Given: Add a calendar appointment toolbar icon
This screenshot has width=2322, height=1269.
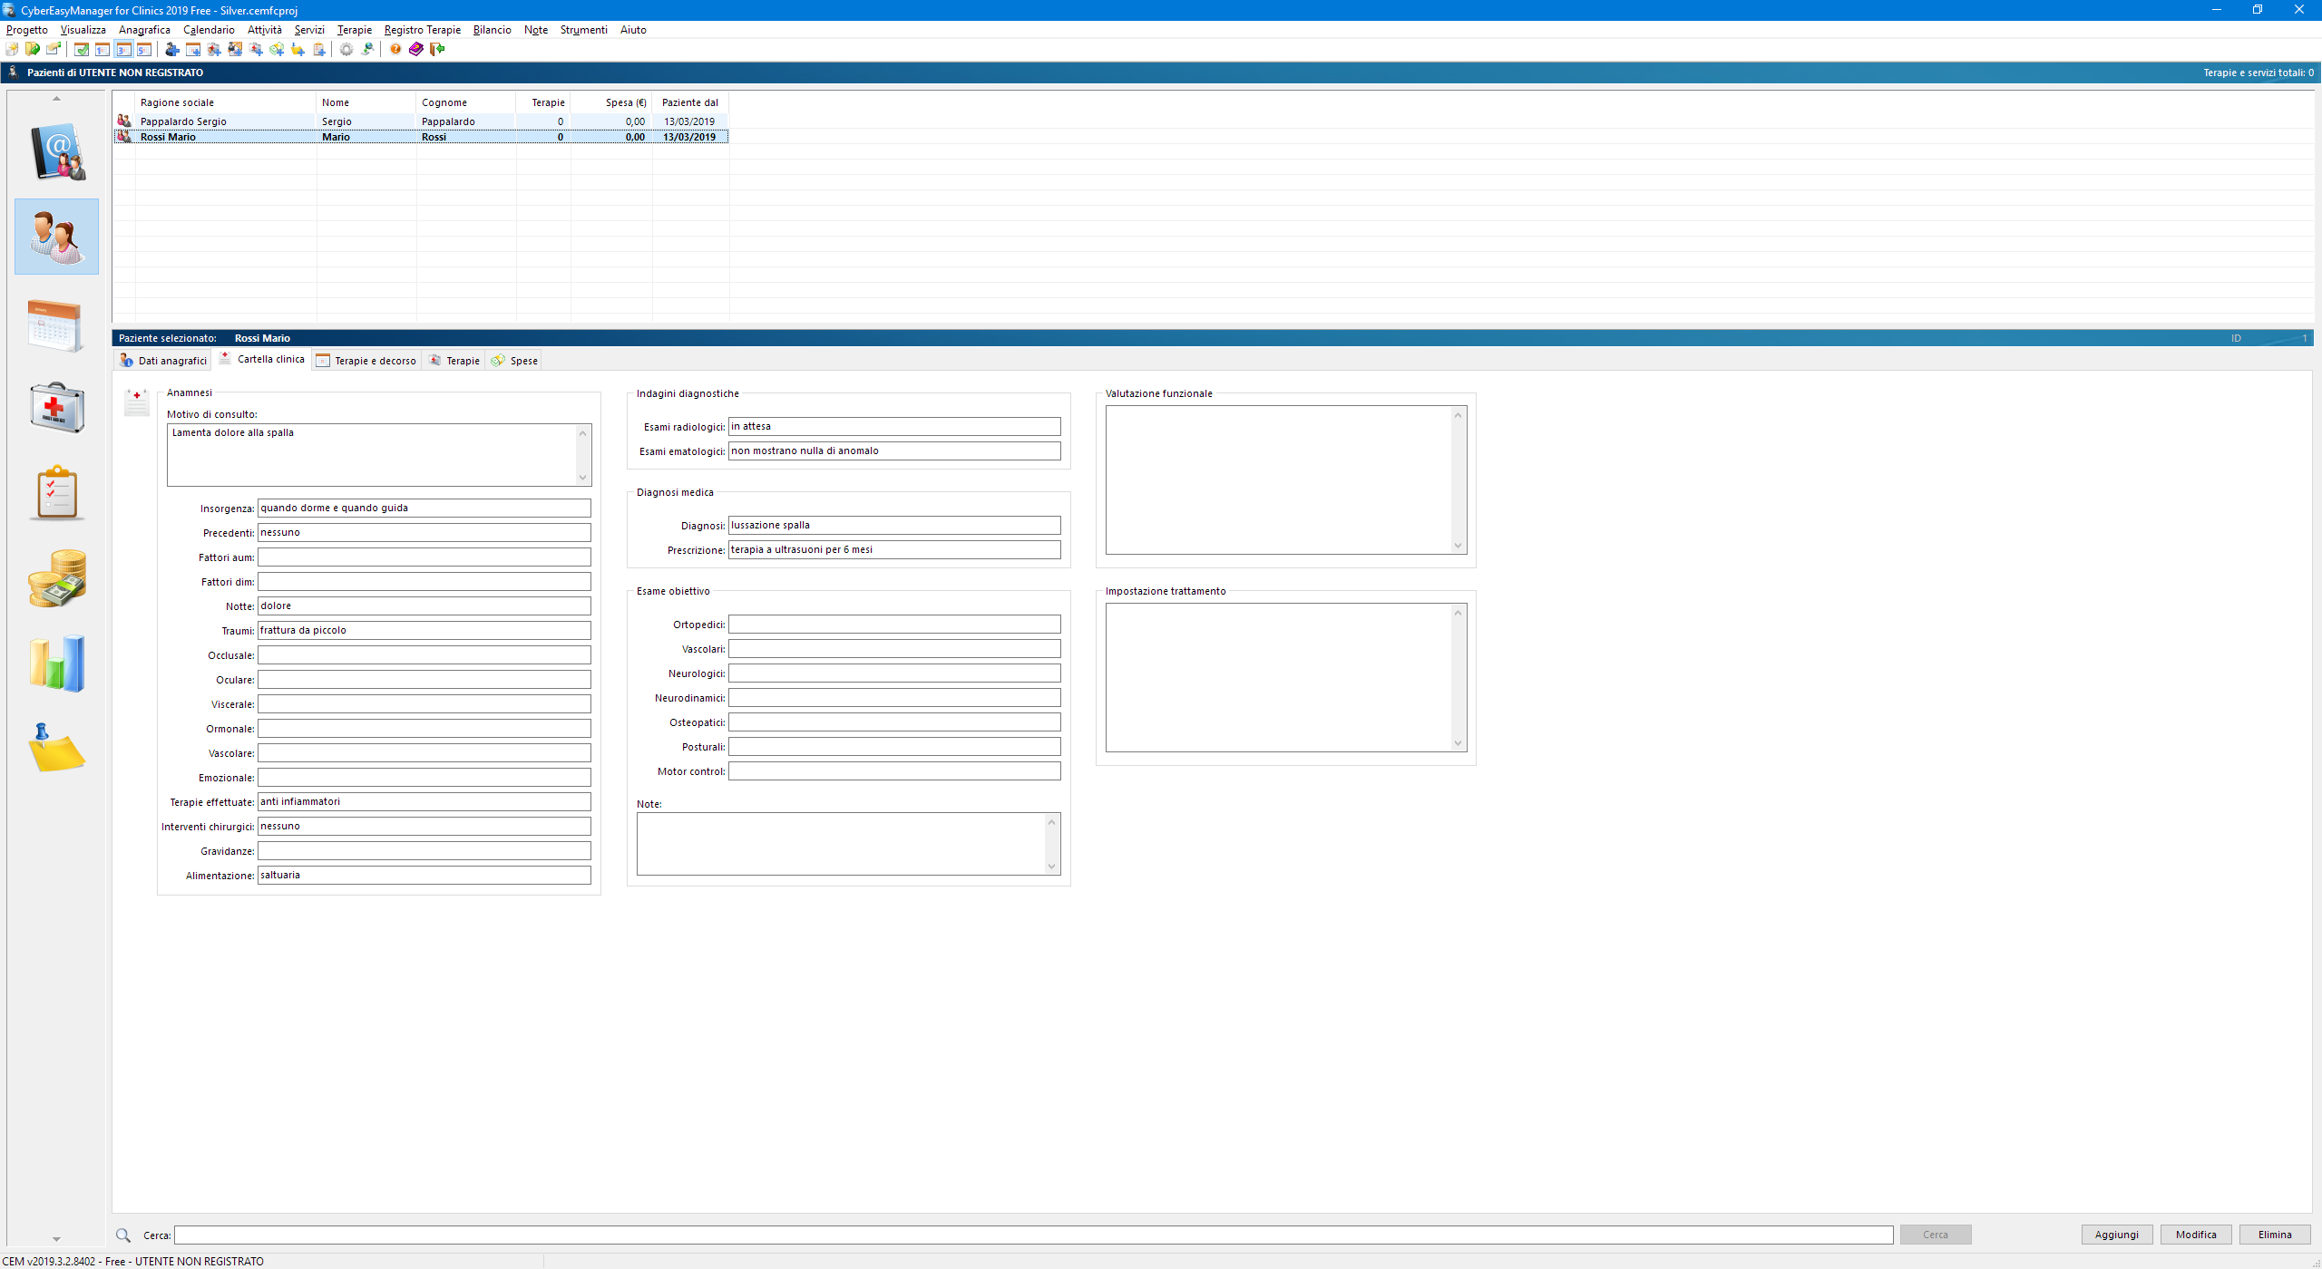Looking at the screenshot, I should pos(193,49).
